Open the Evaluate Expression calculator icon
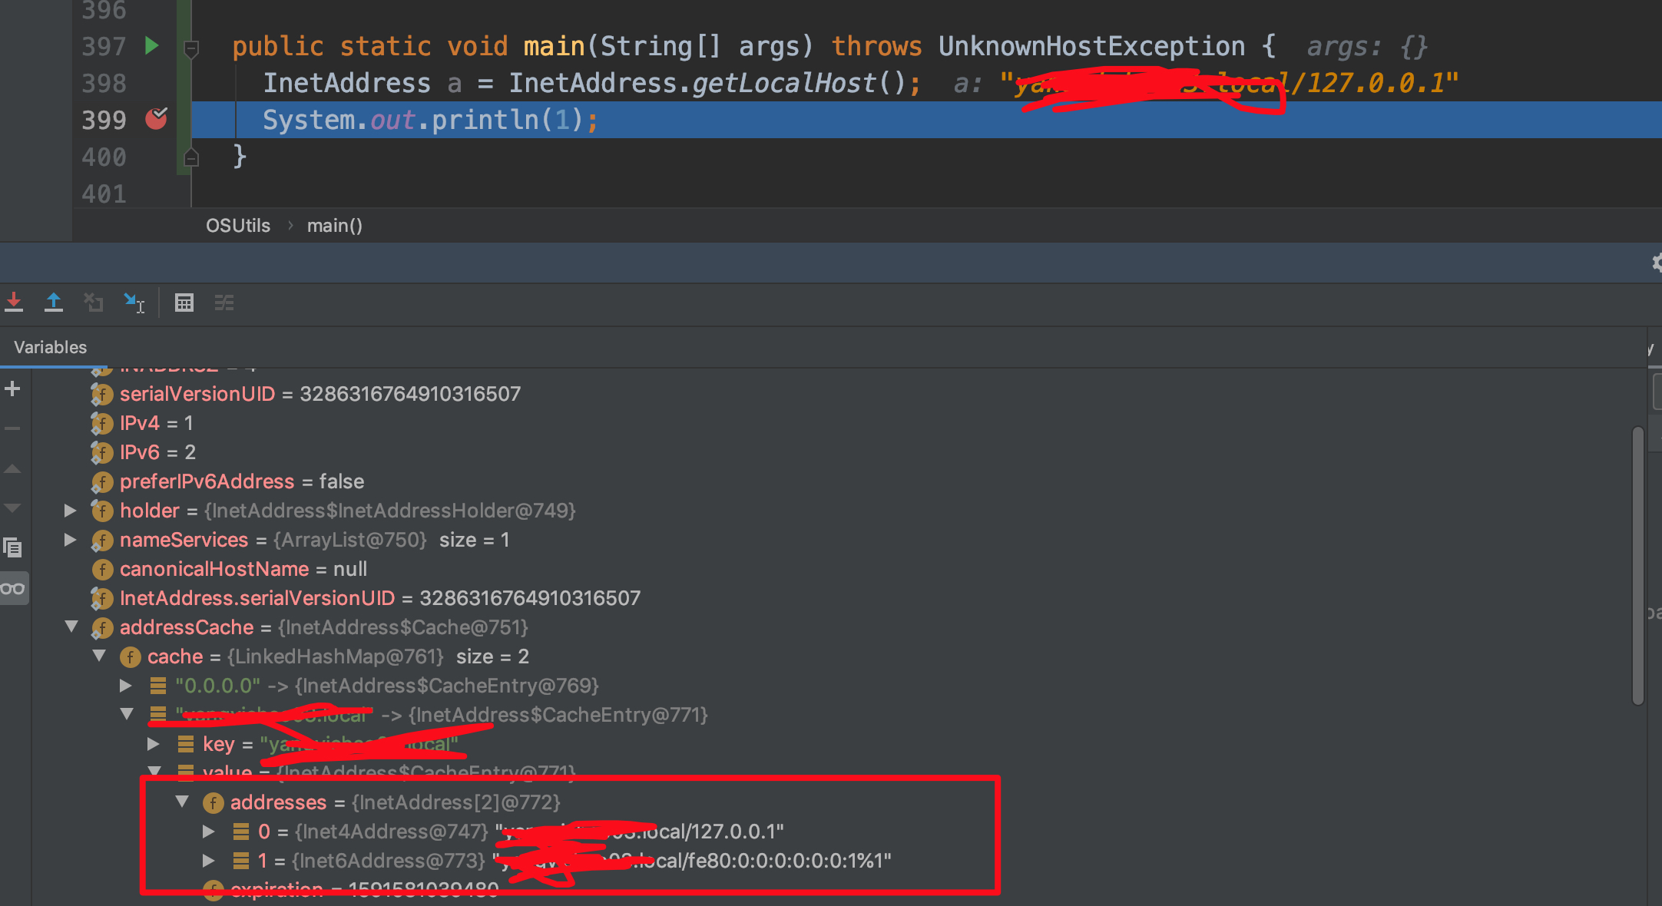1662x906 pixels. tap(184, 303)
